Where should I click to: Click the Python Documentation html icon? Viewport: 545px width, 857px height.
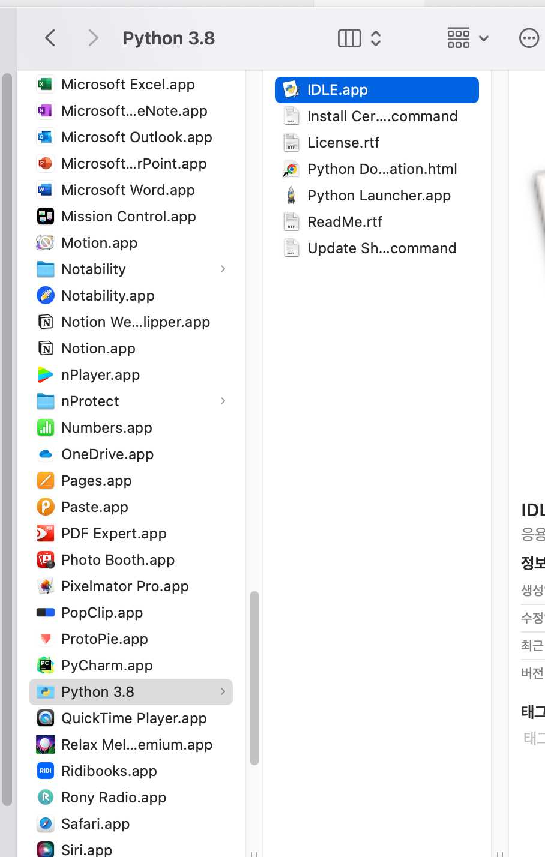click(291, 169)
